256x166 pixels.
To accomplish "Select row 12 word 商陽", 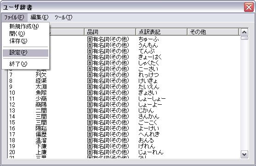I will pyautogui.click(x=41, y=105).
